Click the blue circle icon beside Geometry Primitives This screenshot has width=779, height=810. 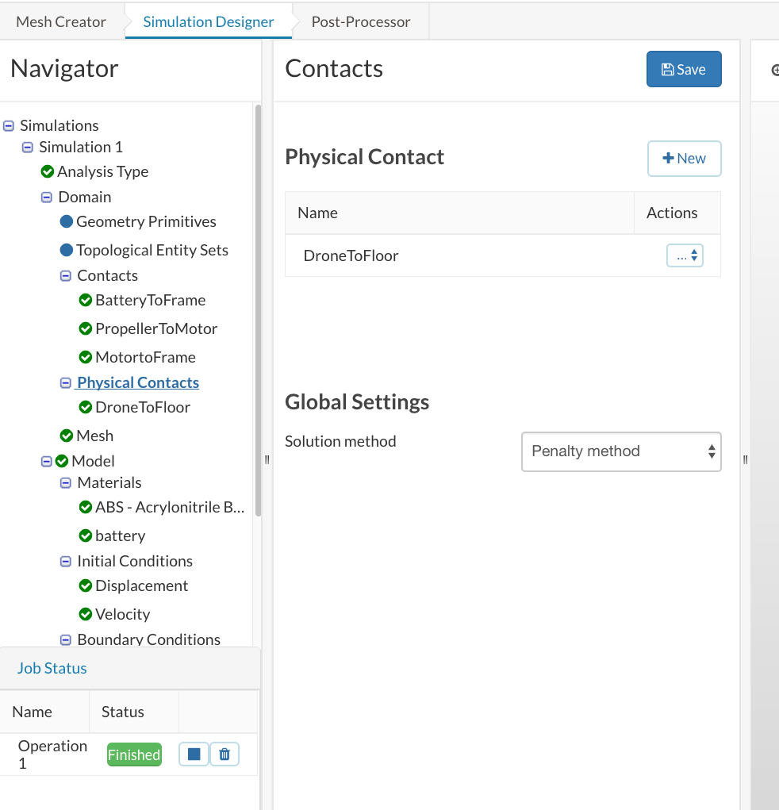(x=67, y=221)
